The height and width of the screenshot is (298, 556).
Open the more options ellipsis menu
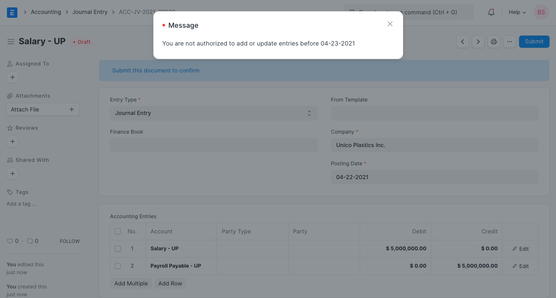[x=509, y=41]
